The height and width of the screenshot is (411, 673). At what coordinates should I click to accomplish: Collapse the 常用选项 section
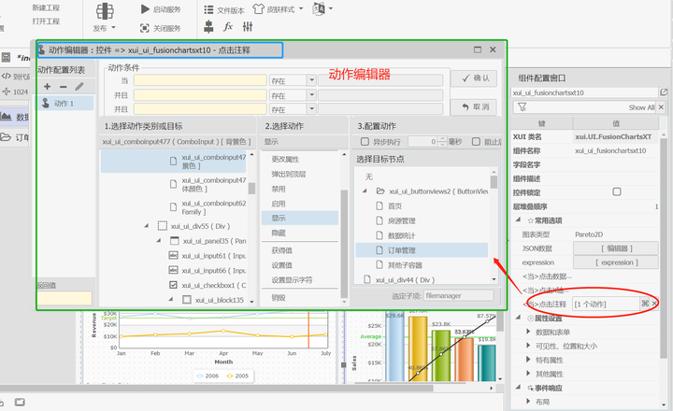519,220
